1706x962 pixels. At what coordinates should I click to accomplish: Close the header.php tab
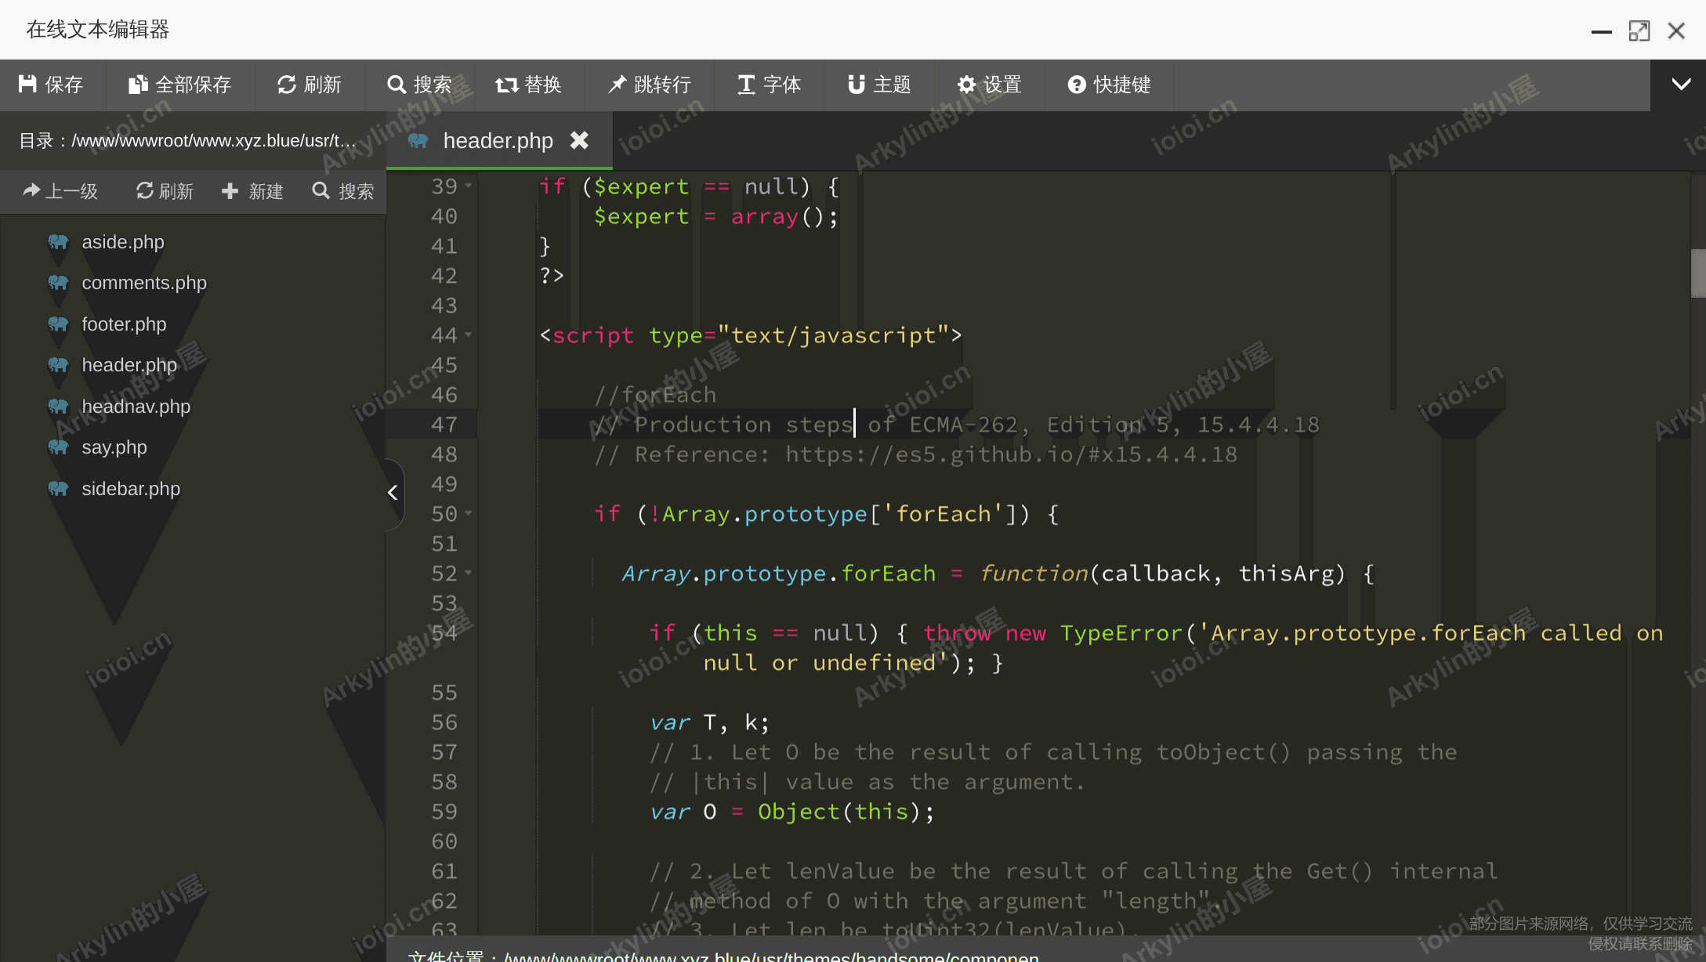point(579,140)
